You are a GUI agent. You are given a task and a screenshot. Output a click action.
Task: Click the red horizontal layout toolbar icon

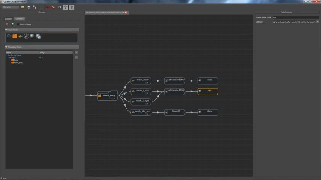click(53, 7)
